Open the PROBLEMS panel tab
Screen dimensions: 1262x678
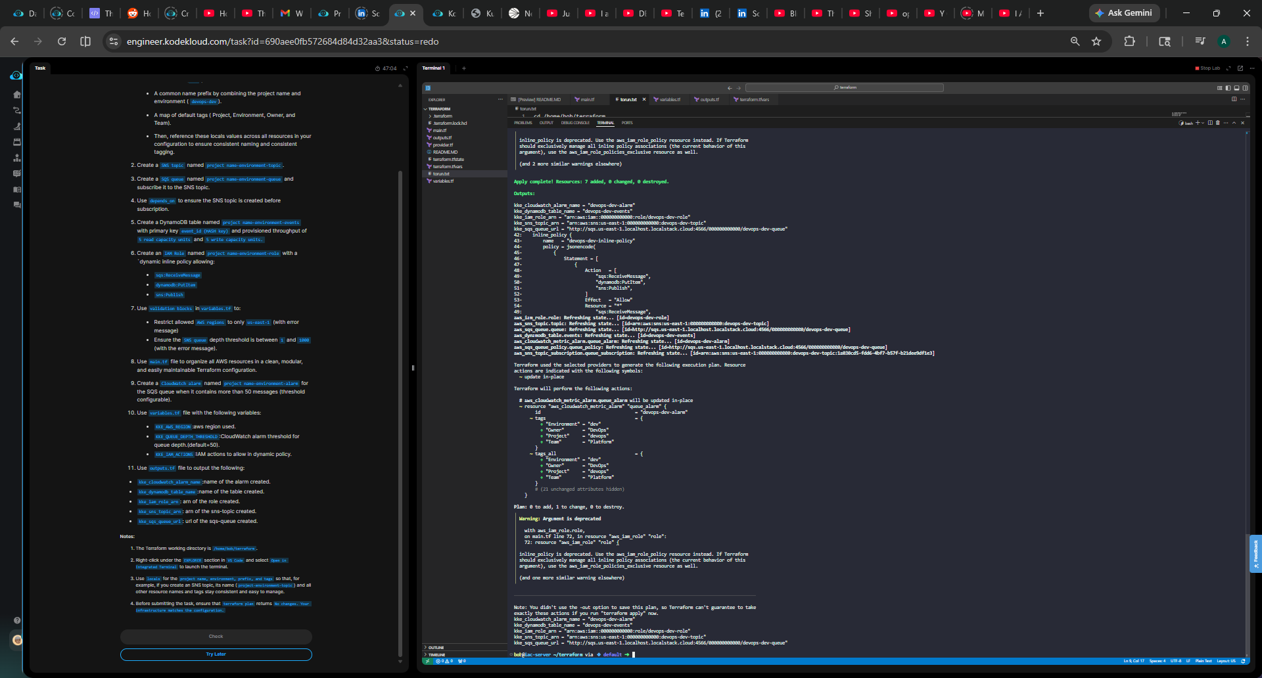tap(523, 123)
